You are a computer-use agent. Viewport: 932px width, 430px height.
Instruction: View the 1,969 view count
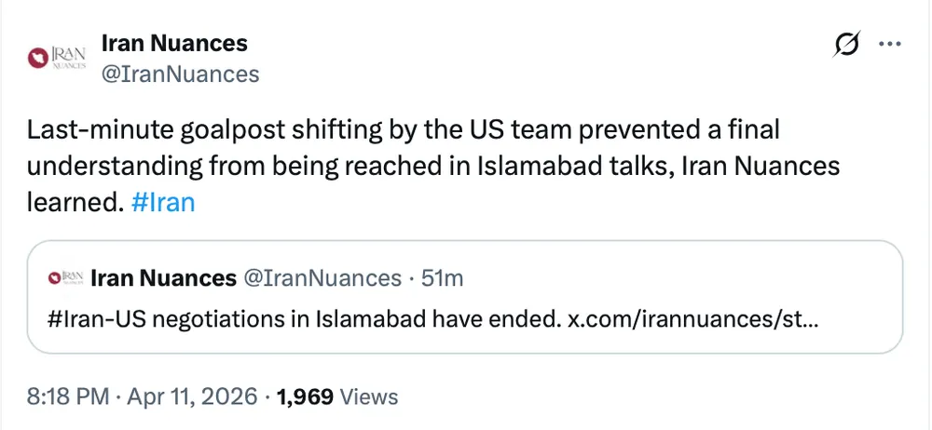coord(305,396)
